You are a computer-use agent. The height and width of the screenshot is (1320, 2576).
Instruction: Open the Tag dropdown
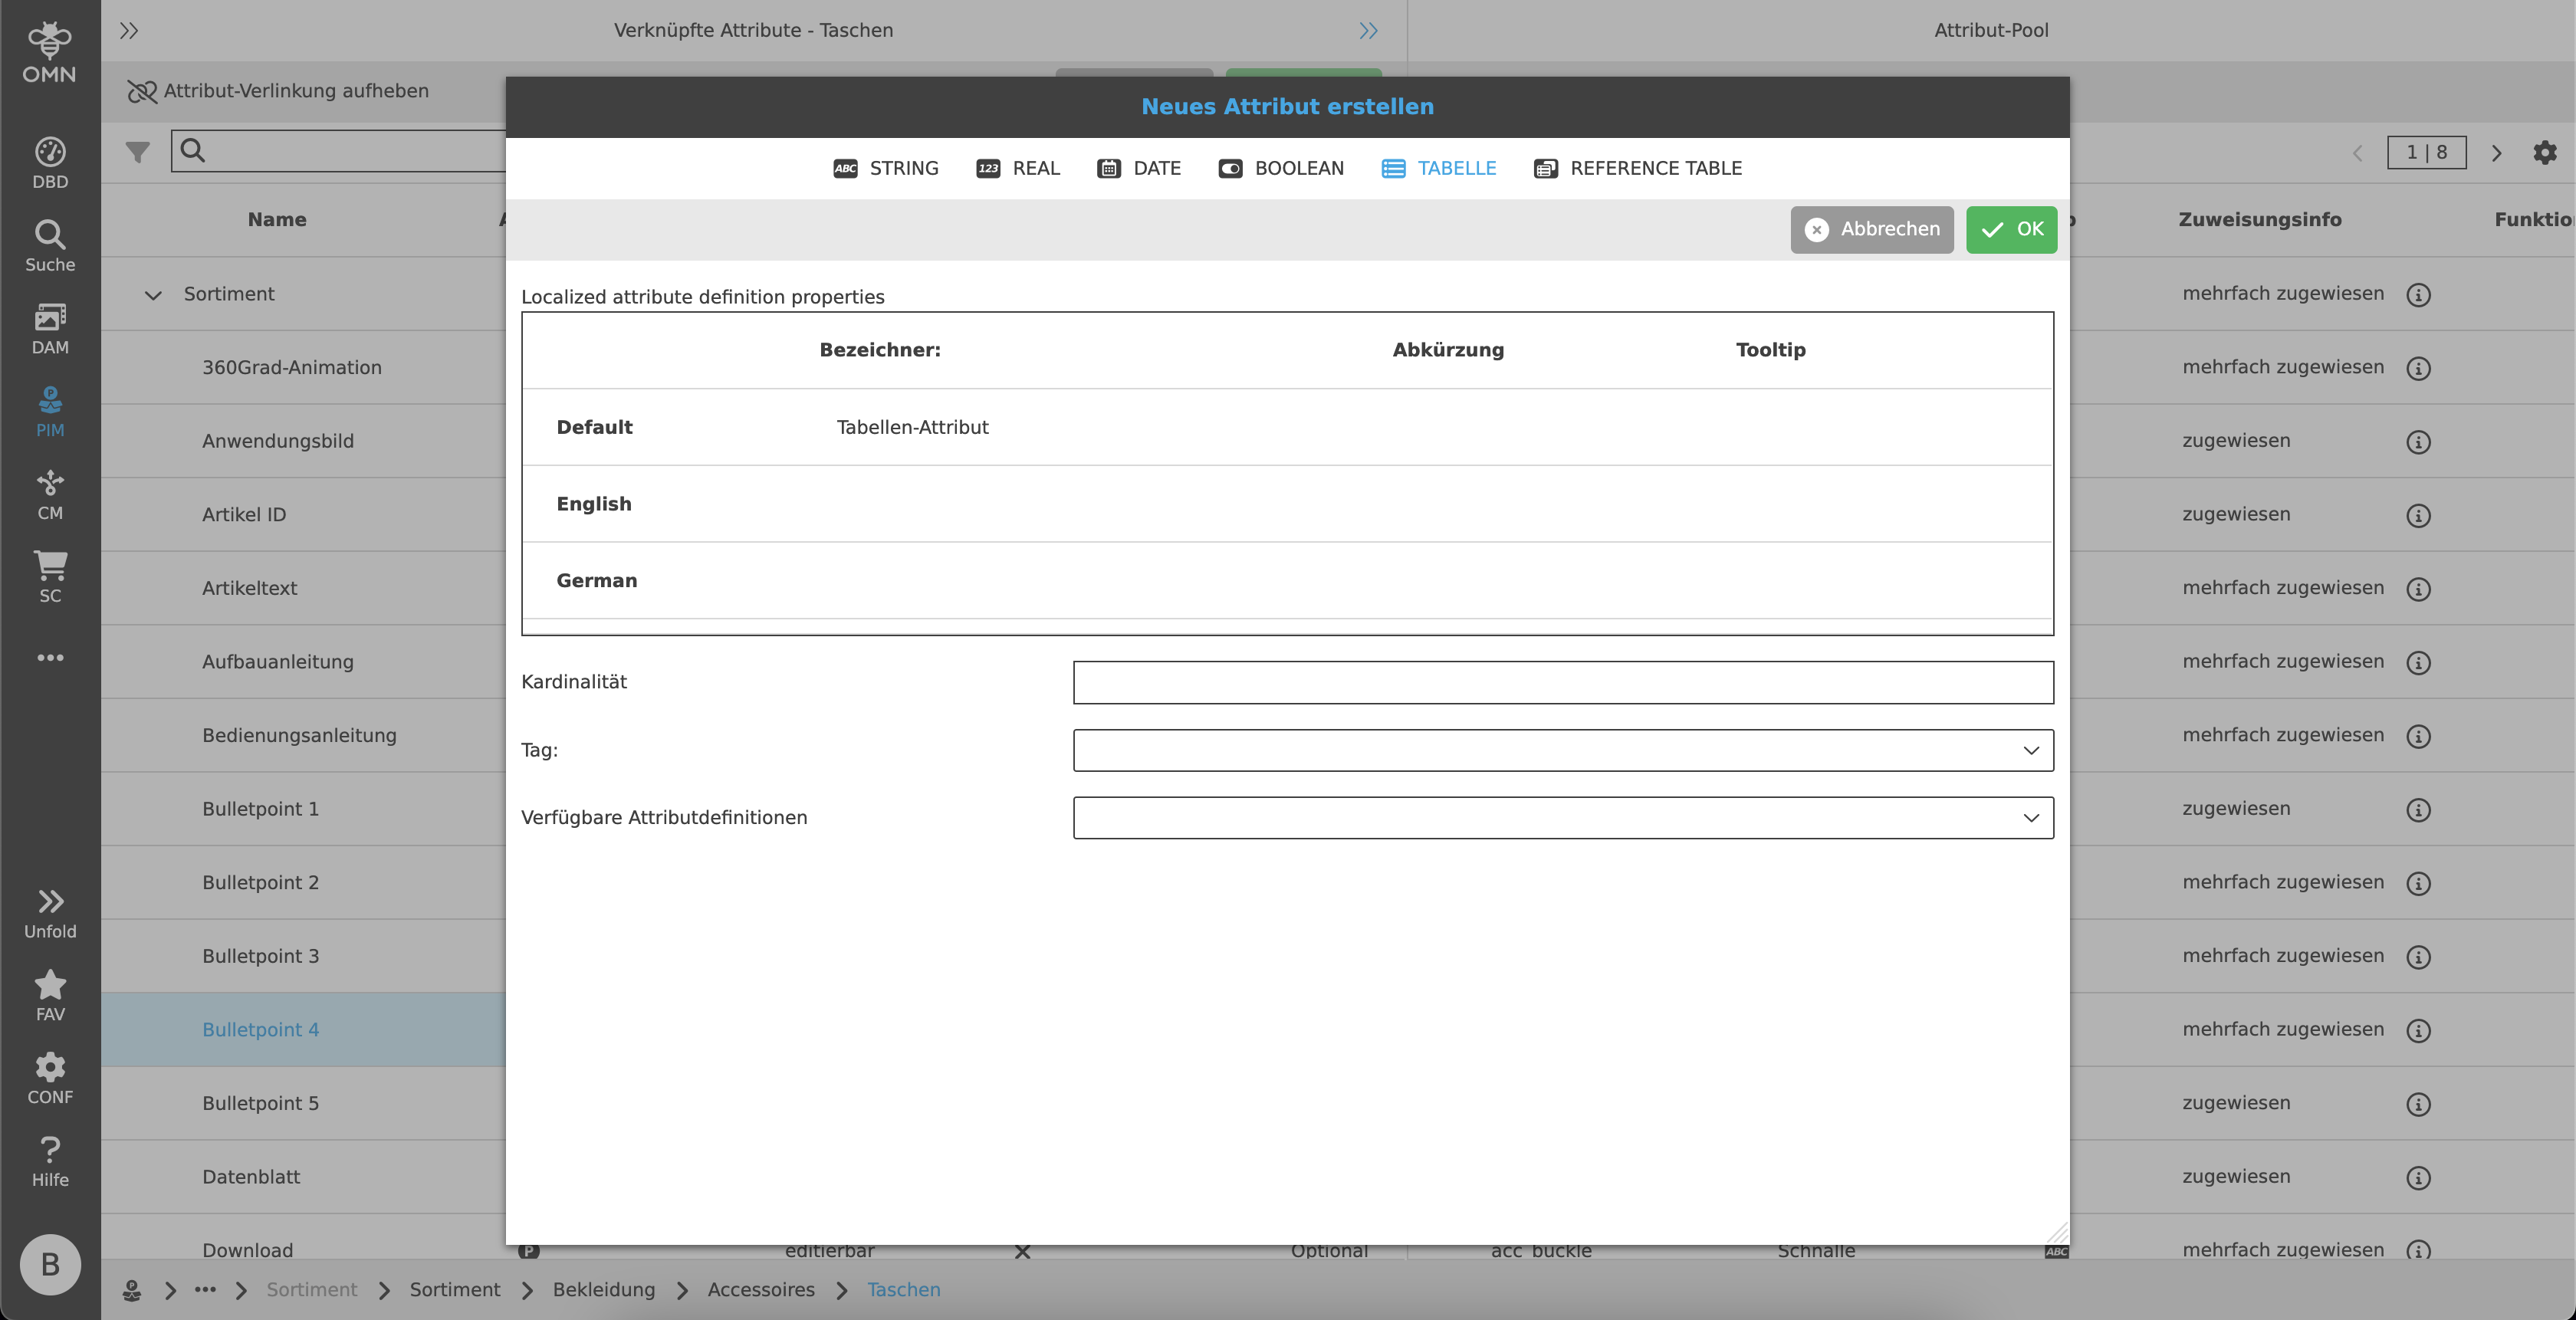tap(1562, 750)
